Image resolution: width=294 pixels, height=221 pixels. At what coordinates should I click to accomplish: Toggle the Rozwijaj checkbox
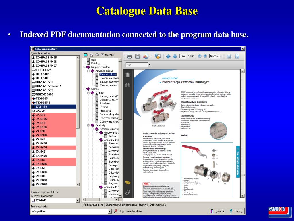[102, 55]
